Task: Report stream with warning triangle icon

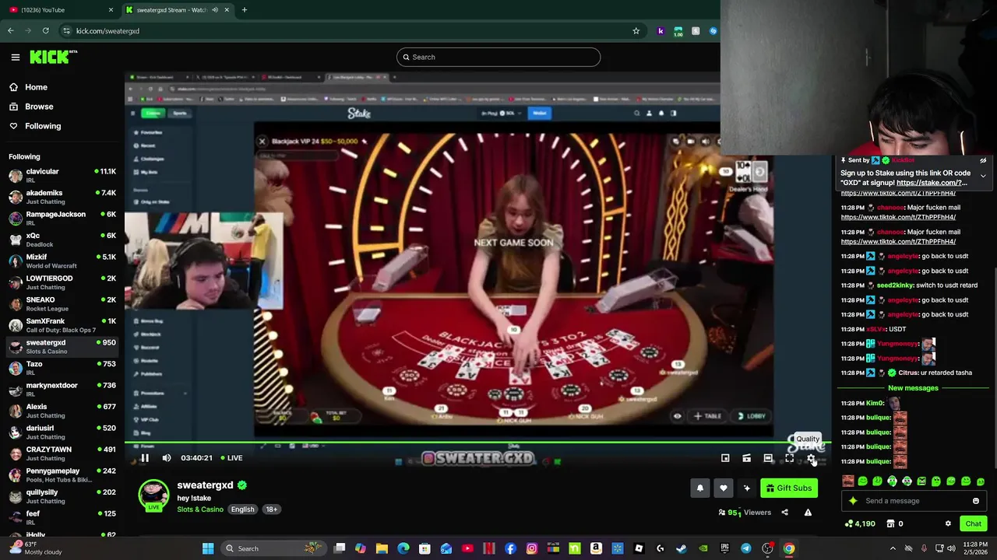Action: pos(808,513)
